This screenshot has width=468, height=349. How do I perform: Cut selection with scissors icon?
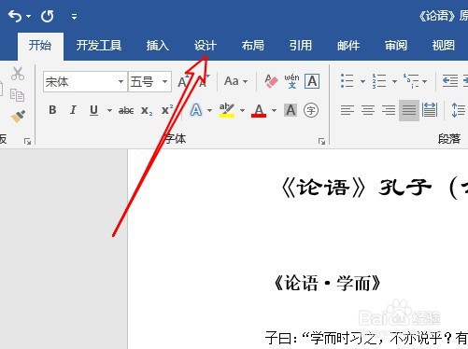[x=18, y=74]
